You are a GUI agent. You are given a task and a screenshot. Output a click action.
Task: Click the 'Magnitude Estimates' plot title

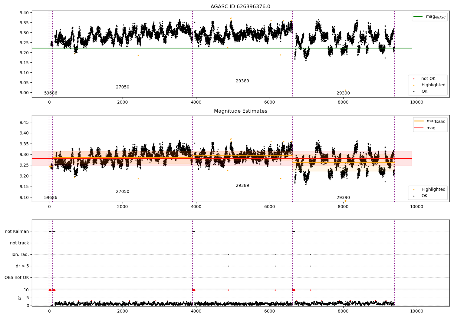tap(240, 111)
